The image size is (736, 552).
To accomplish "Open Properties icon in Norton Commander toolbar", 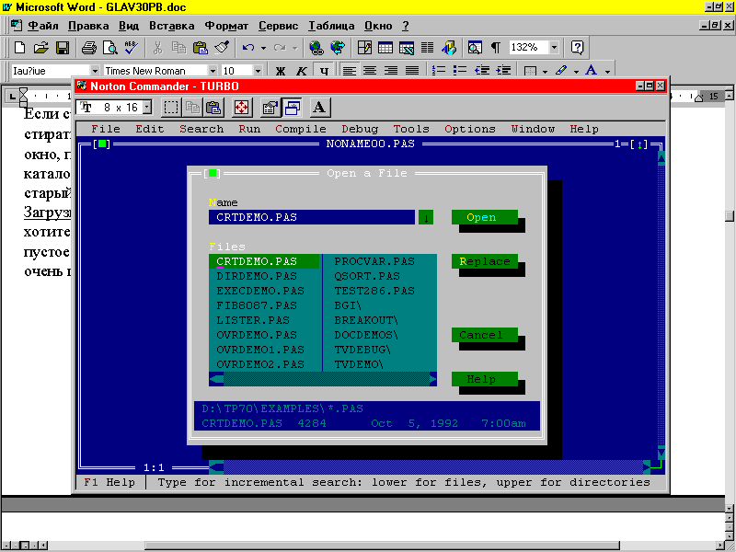I will (x=270, y=108).
